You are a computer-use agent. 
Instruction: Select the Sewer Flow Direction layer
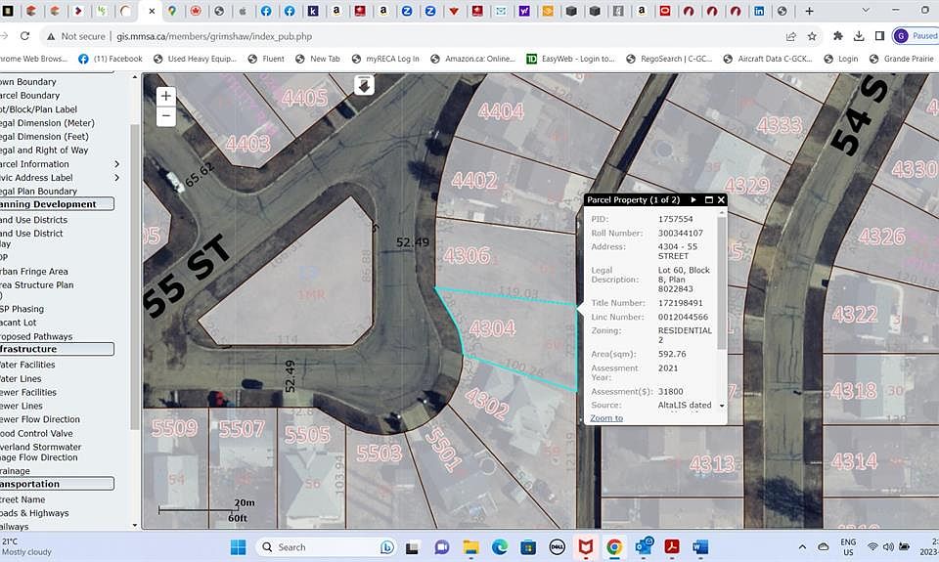(39, 419)
